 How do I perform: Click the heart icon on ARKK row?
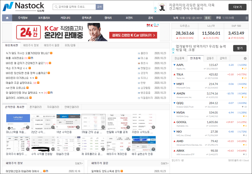coord(244,154)
